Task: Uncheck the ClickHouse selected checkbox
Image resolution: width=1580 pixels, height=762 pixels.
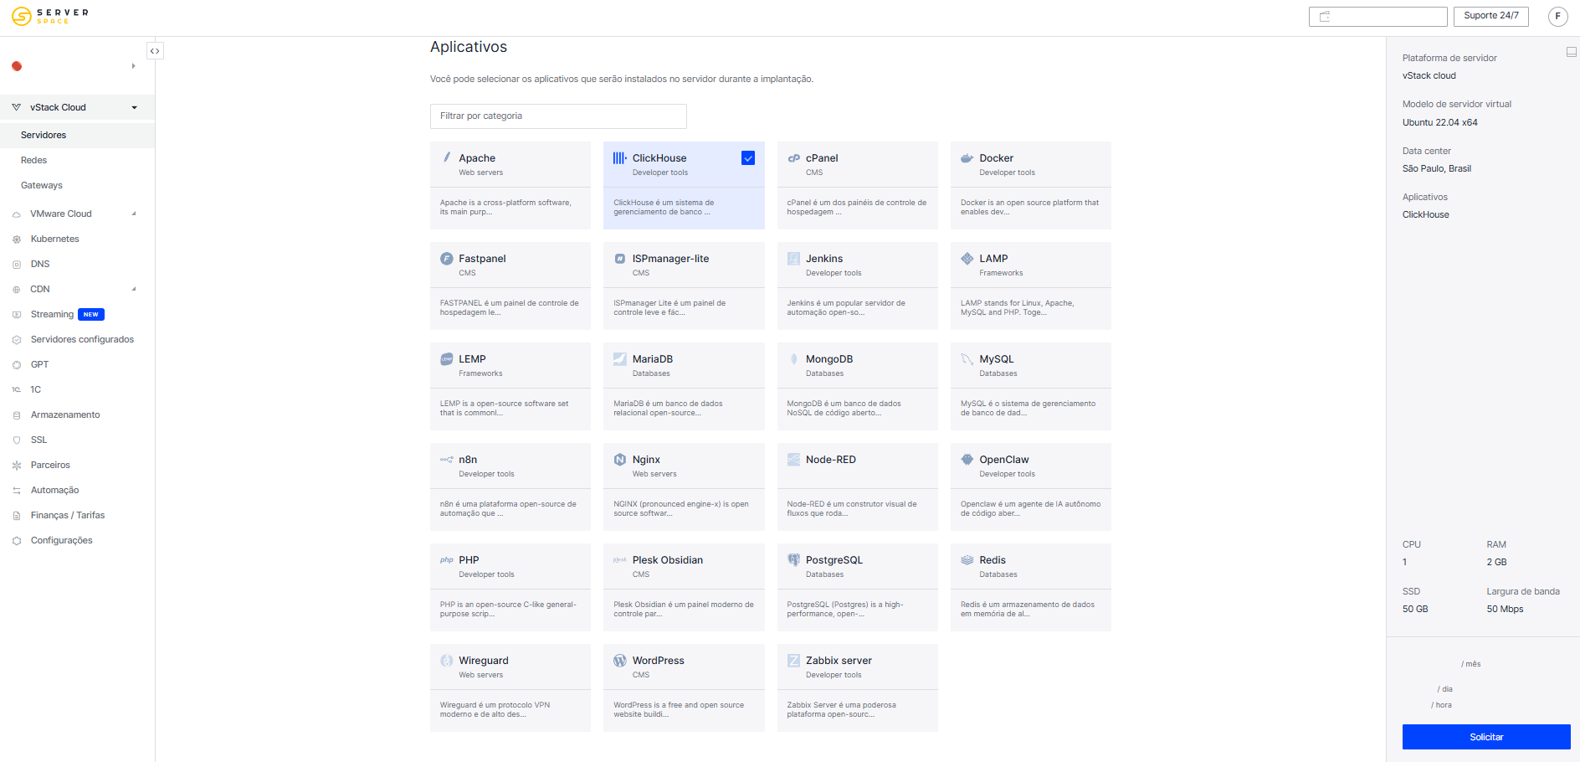Action: pos(748,158)
